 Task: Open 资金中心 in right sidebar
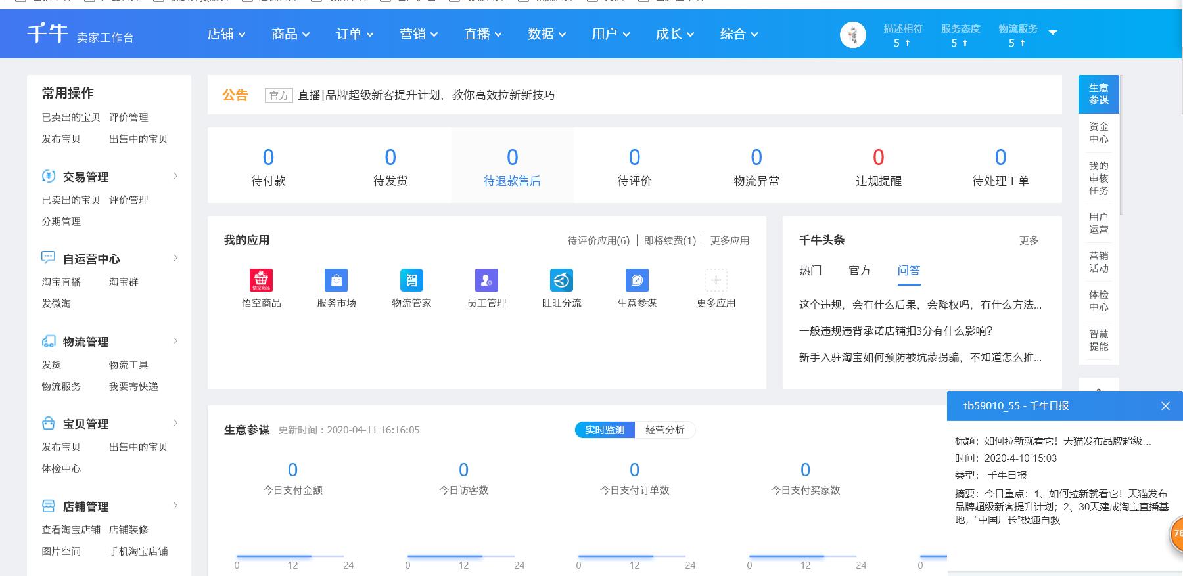1098,133
